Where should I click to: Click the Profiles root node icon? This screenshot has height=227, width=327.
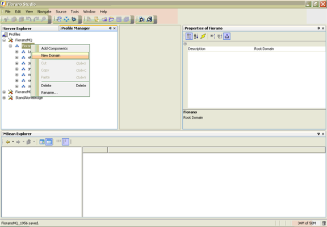5,35
